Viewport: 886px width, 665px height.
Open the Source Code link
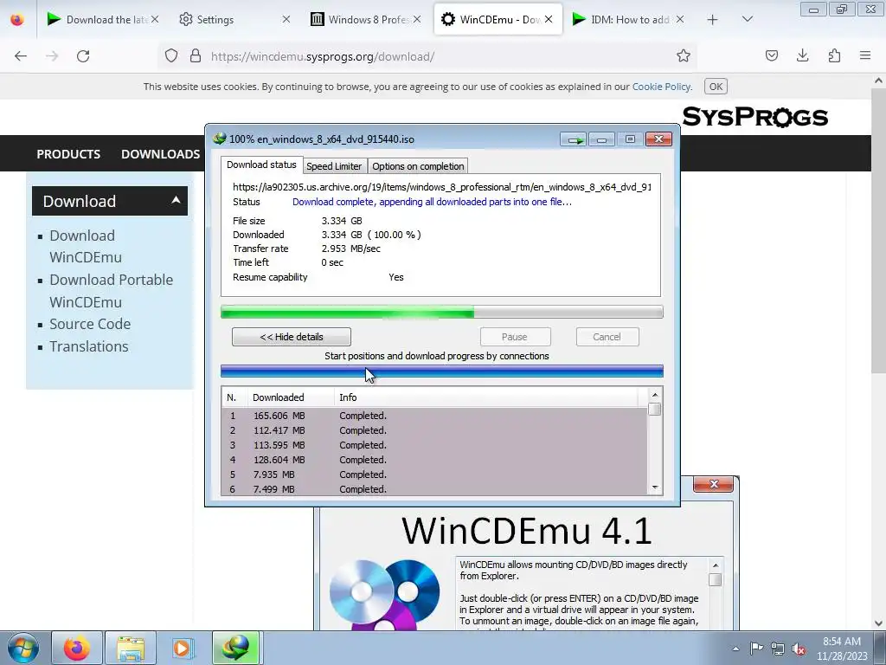pyautogui.click(x=90, y=324)
